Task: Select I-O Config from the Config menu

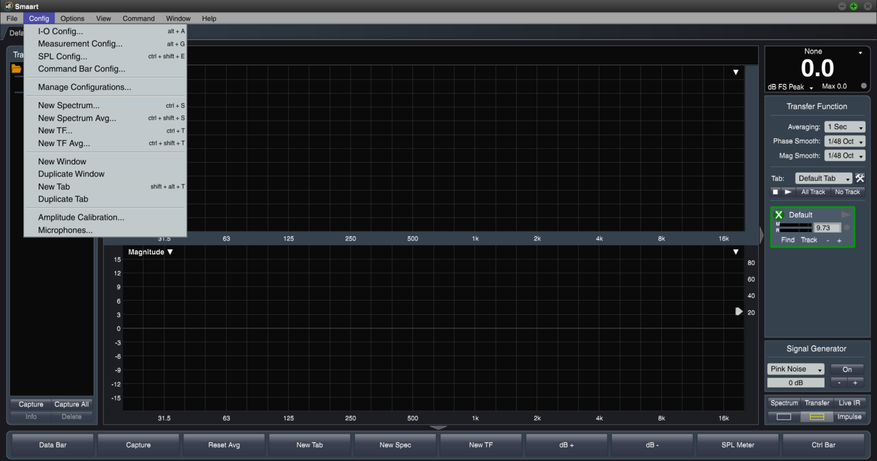Action: click(x=60, y=31)
